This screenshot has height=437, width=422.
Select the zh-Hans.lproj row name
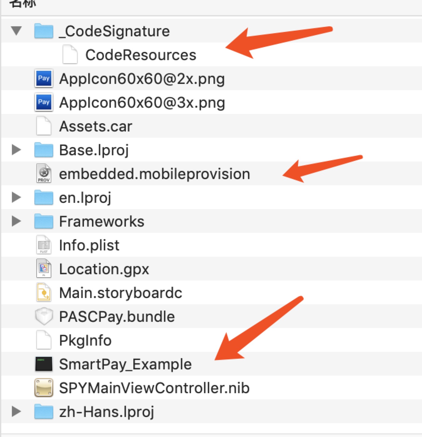[106, 412]
